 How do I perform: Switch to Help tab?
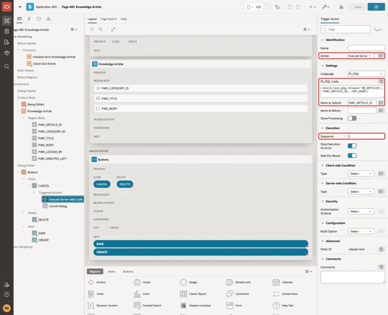(124, 19)
